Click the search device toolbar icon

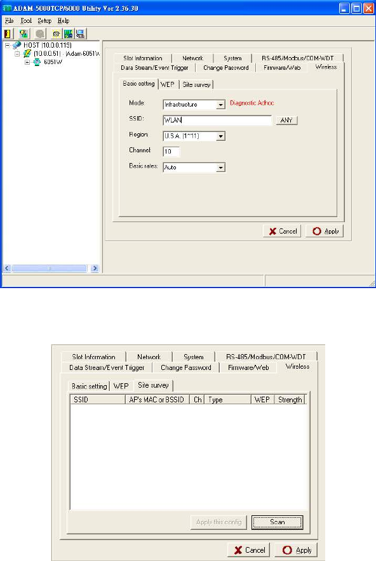click(24, 34)
